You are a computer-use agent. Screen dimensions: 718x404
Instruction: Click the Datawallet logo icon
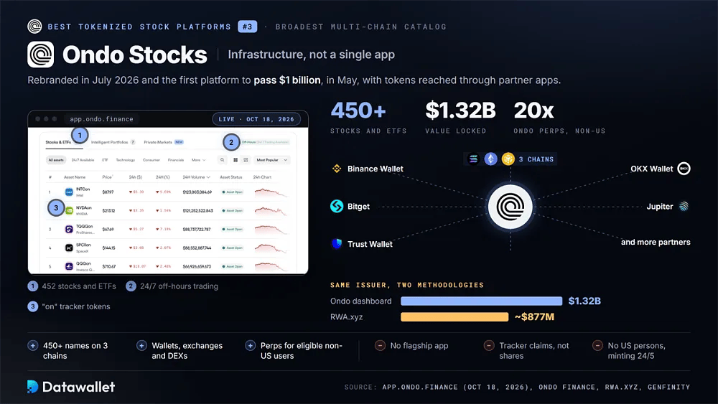tap(32, 387)
